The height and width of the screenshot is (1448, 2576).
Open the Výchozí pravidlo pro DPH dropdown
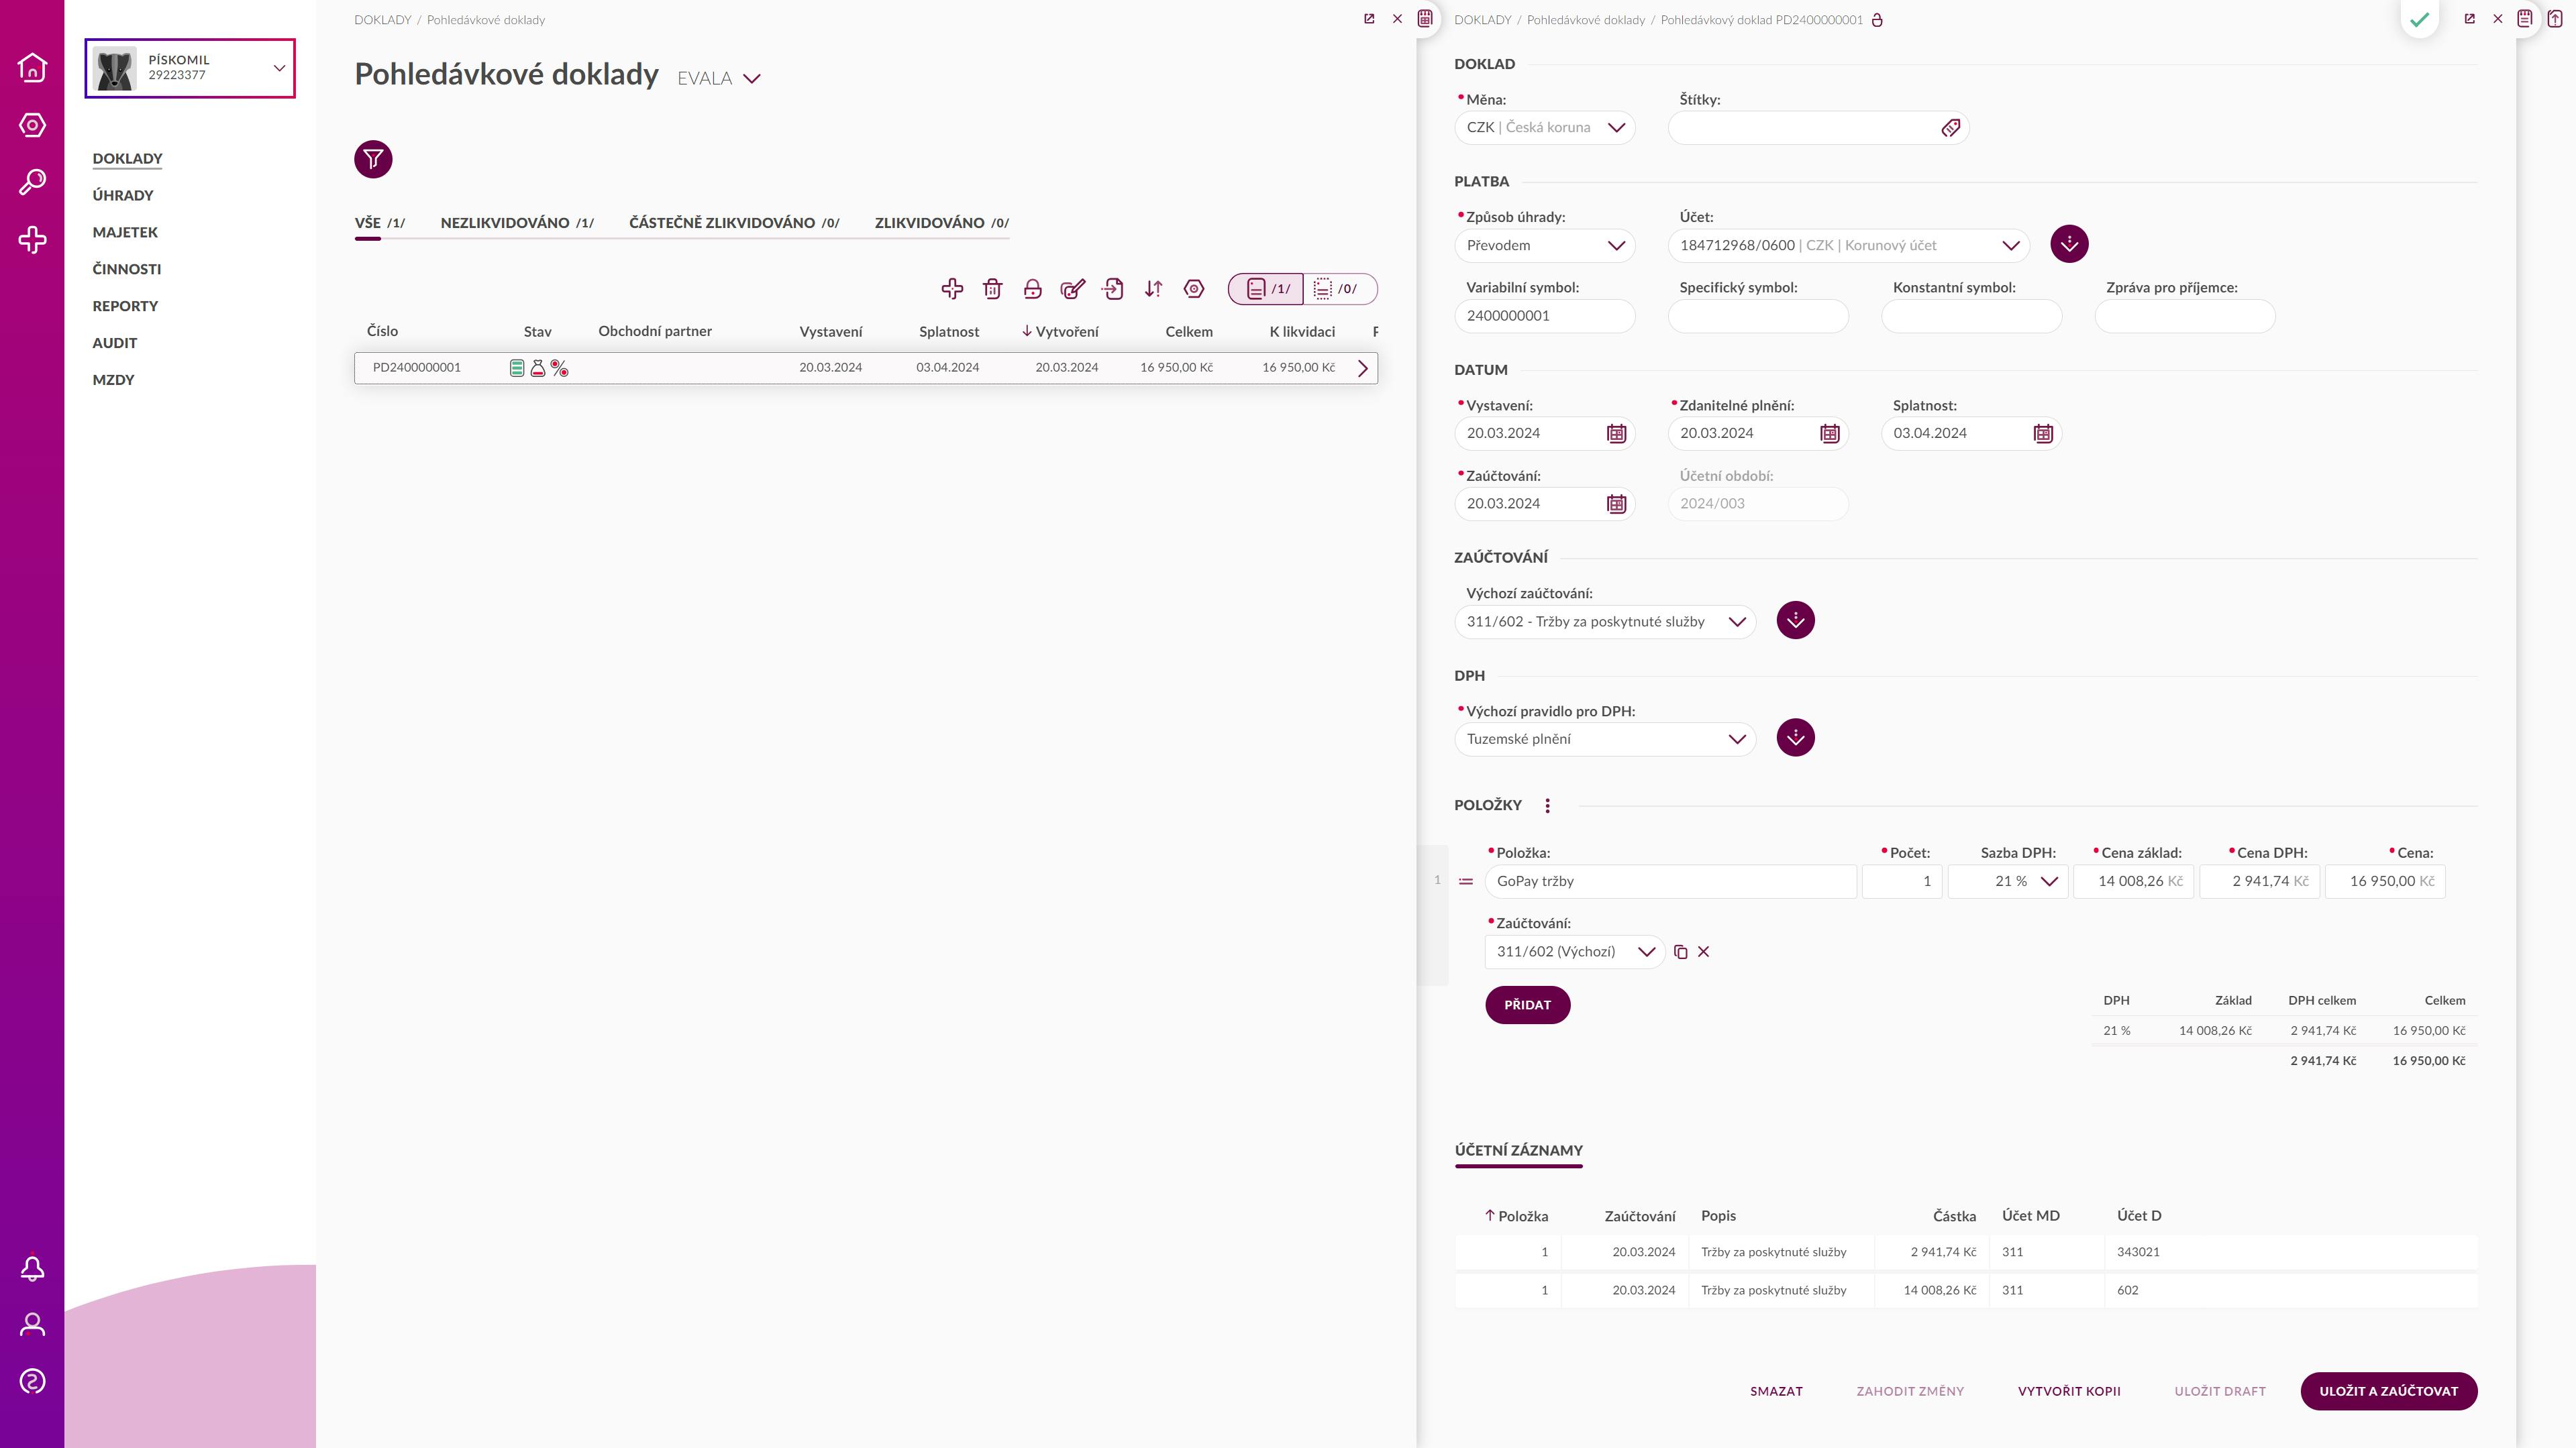(x=1605, y=740)
